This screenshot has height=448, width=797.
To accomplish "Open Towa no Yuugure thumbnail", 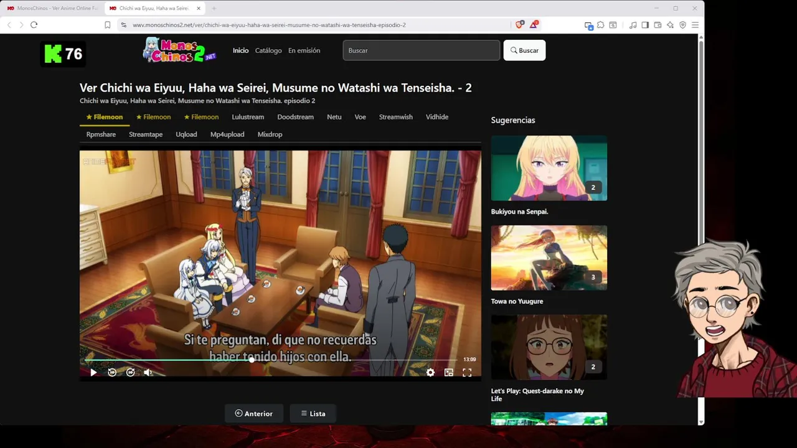I will (x=549, y=258).
